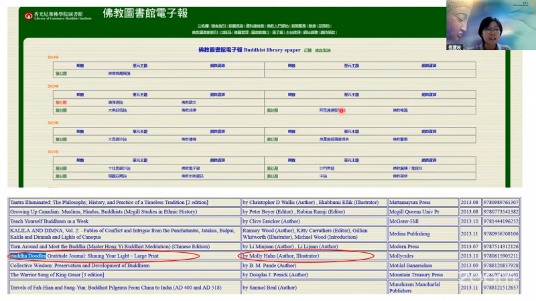This screenshot has width=536, height=301.
Task: Select the speaker's webcam video thumbnail
Action: pyautogui.click(x=491, y=25)
